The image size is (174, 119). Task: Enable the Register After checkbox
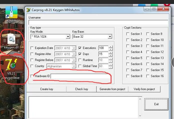[32, 54]
